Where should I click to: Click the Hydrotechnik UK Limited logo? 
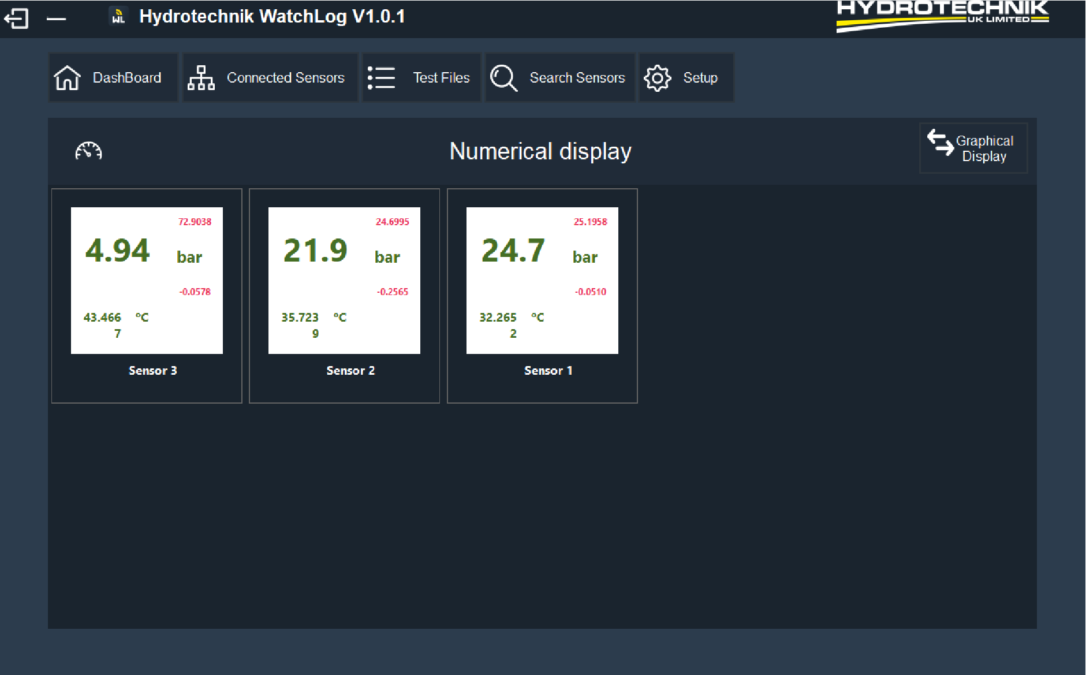pos(943,16)
